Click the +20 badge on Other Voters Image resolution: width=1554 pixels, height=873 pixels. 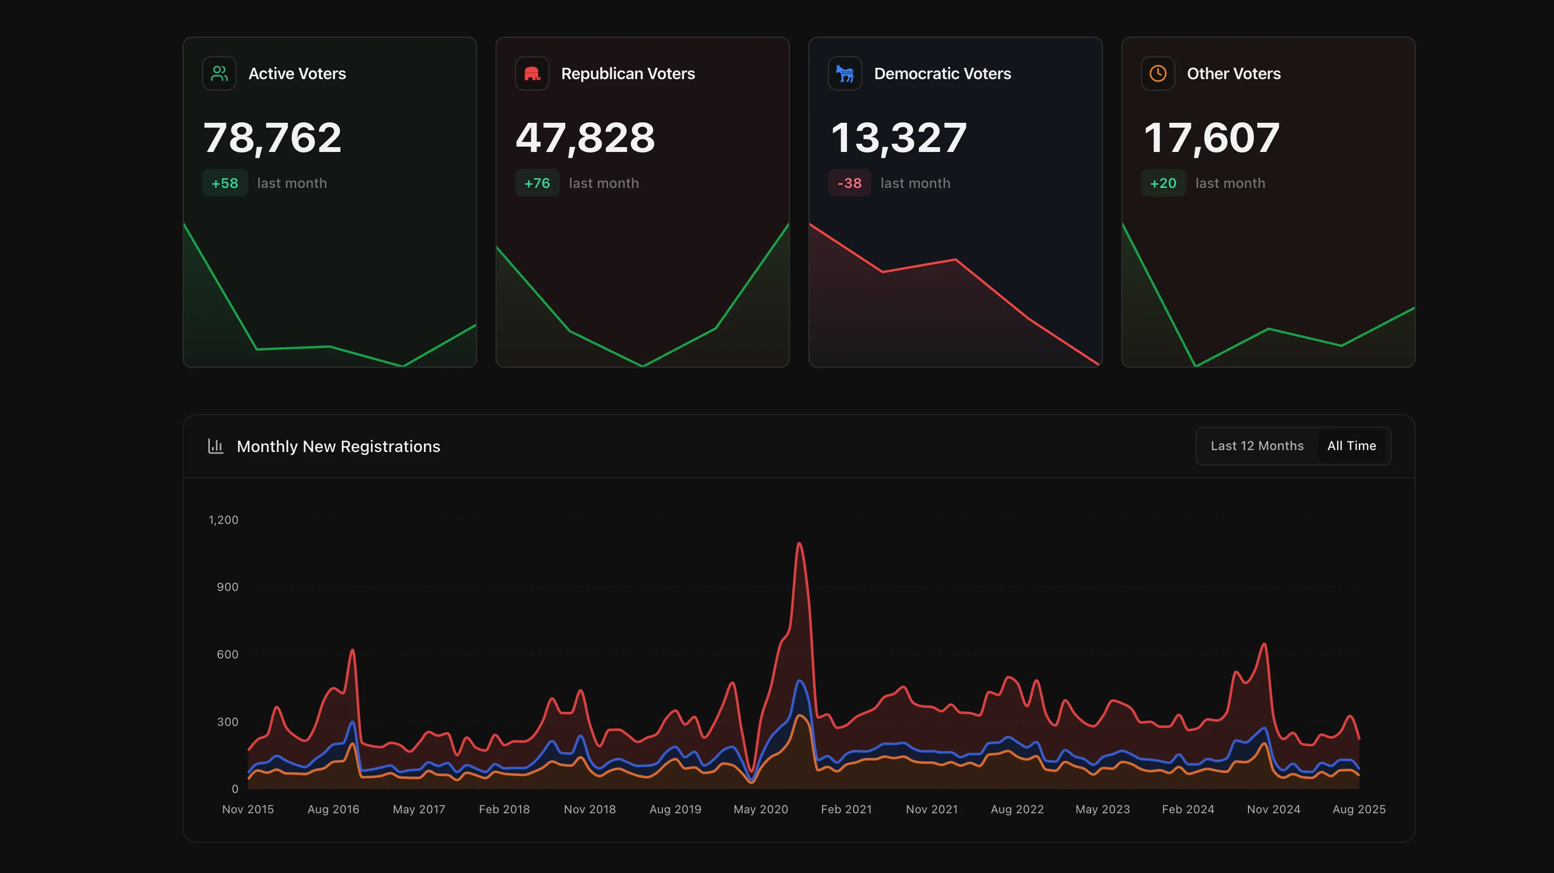pos(1163,183)
